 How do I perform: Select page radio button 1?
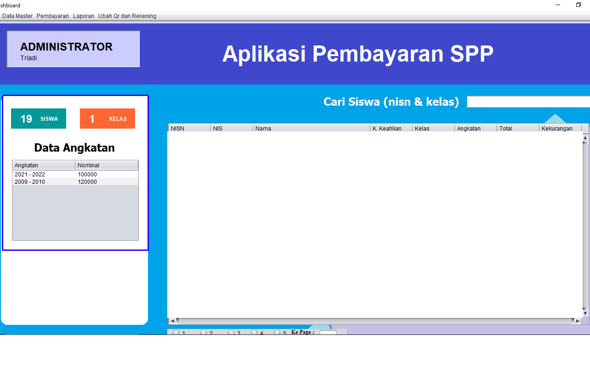pyautogui.click(x=176, y=333)
